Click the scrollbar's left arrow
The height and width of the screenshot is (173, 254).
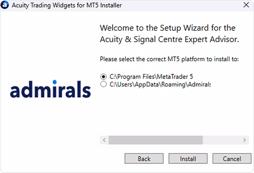tap(104, 140)
